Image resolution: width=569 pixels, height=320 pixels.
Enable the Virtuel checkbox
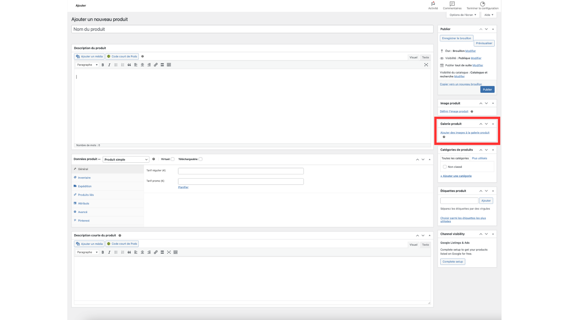(x=173, y=159)
